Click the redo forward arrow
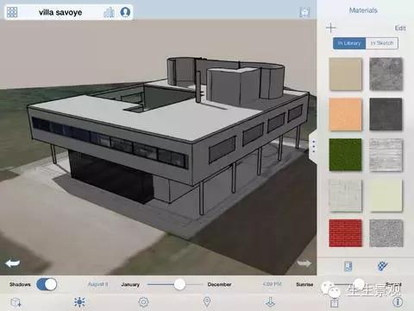Image resolution: width=414 pixels, height=311 pixels. pos(304,263)
